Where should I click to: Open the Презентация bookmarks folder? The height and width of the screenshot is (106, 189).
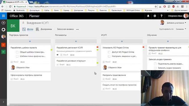click(x=115, y=10)
